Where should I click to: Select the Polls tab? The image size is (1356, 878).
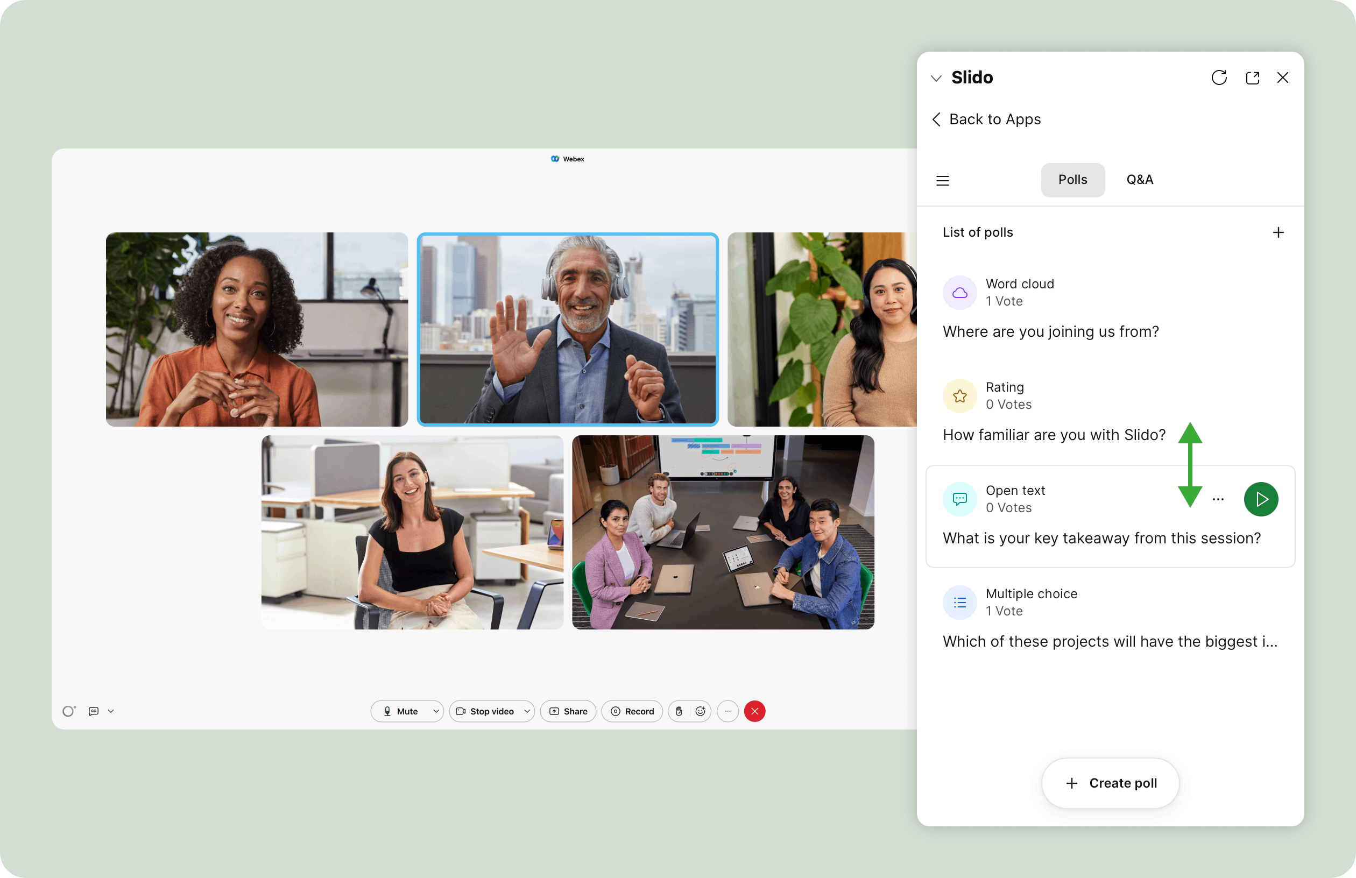[1073, 180]
